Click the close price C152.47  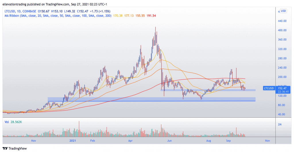(x=82, y=11)
